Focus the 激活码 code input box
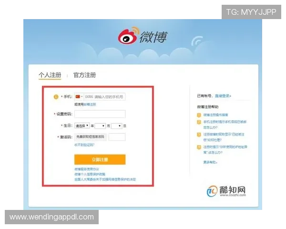 point(117,137)
